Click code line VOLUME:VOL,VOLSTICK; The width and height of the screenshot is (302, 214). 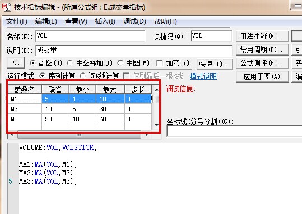[58, 148]
